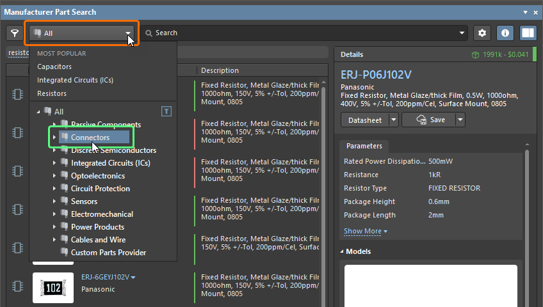
Task: Close the Manufacturer Part Search panel
Action: click(x=535, y=12)
